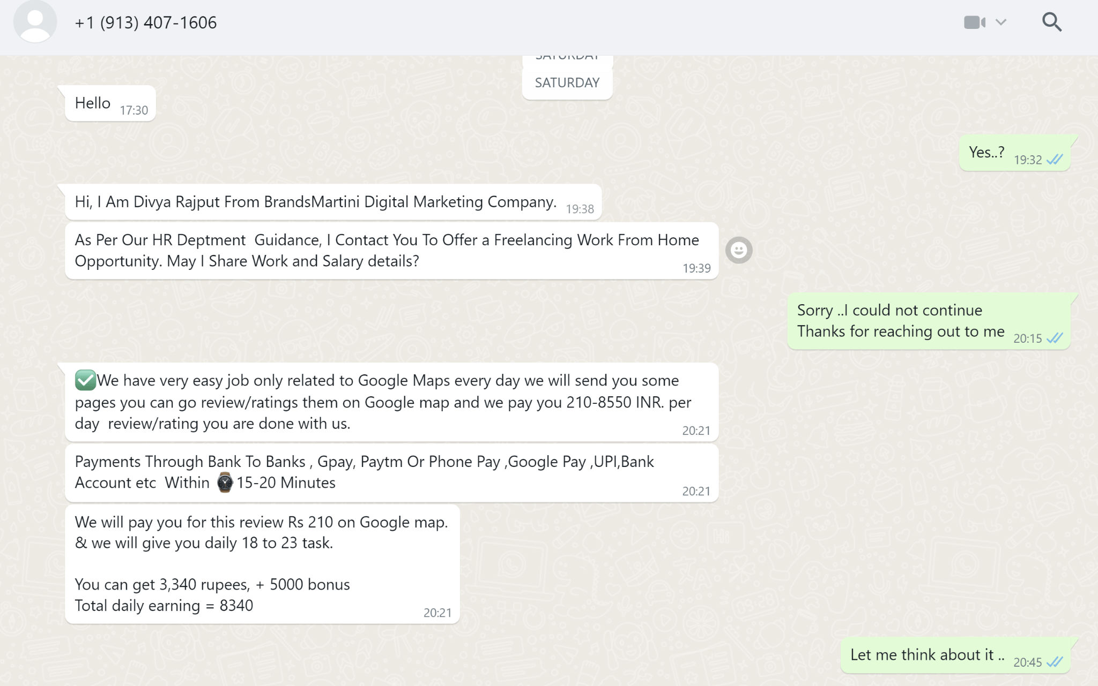
Task: Click the contact profile picture
Action: click(x=34, y=22)
